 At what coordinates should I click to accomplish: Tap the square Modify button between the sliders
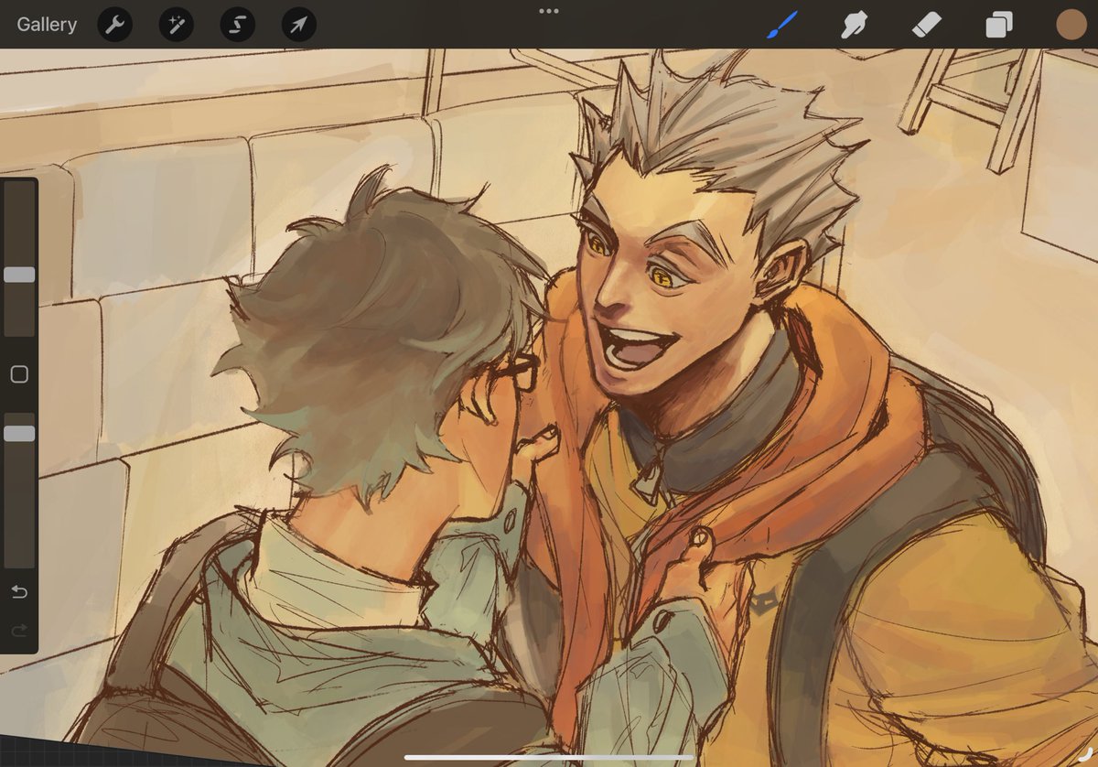pos(18,374)
